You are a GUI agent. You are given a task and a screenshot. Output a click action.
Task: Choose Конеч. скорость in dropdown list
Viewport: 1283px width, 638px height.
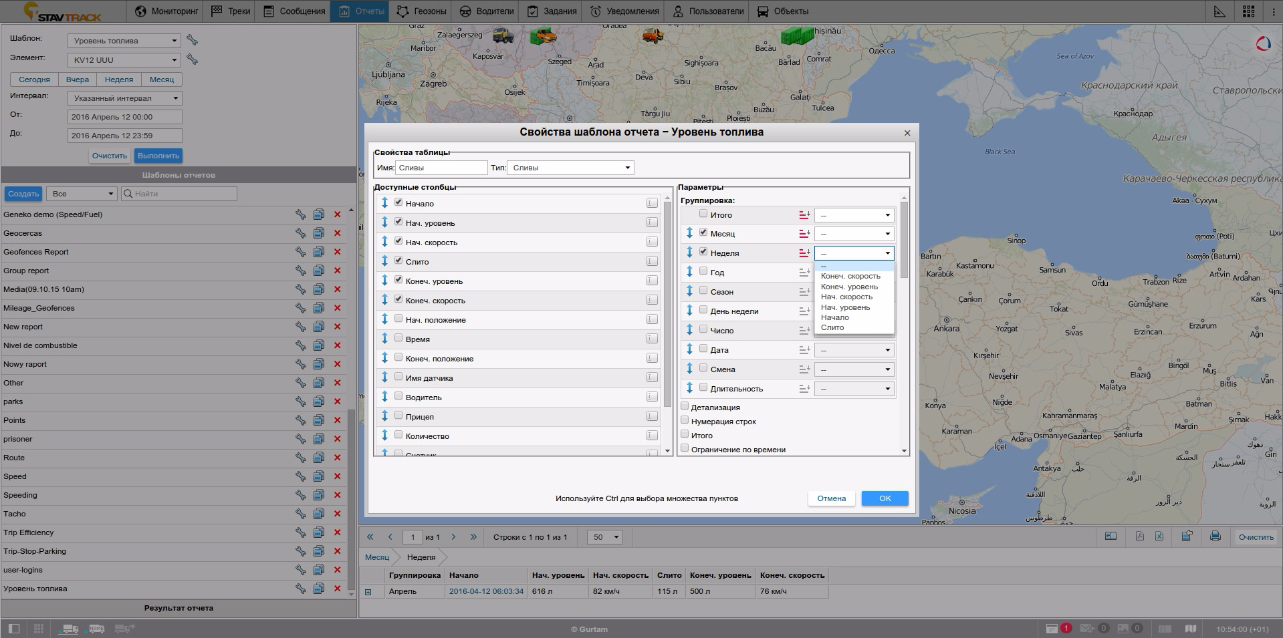pos(850,276)
